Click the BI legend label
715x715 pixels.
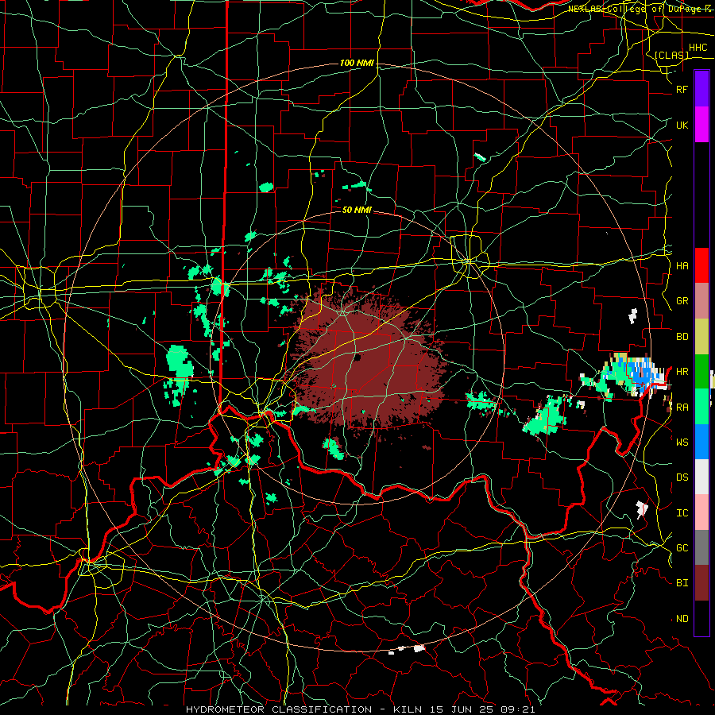click(x=682, y=583)
